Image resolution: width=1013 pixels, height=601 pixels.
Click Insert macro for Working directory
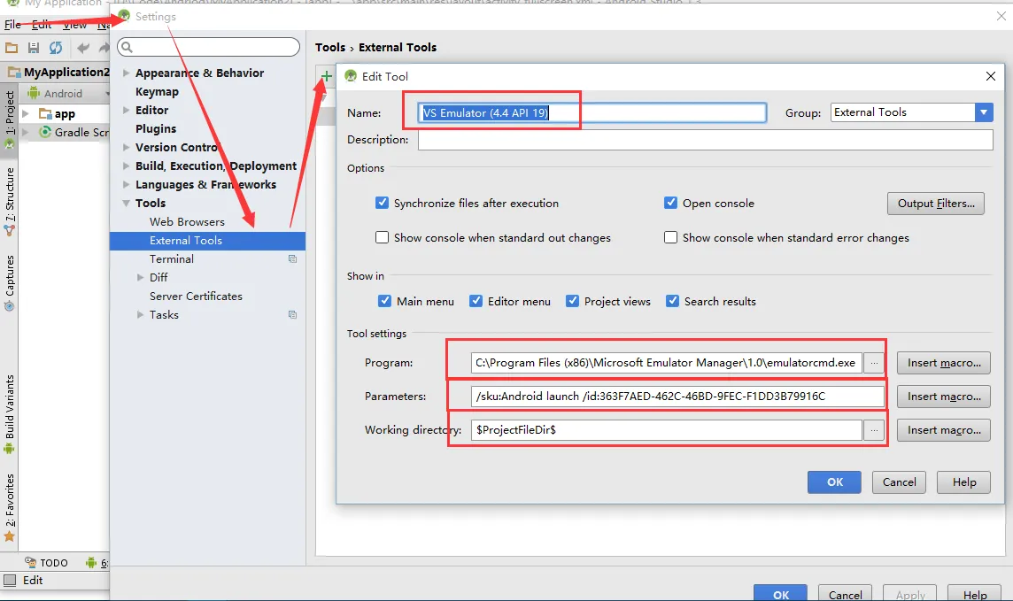(x=944, y=430)
